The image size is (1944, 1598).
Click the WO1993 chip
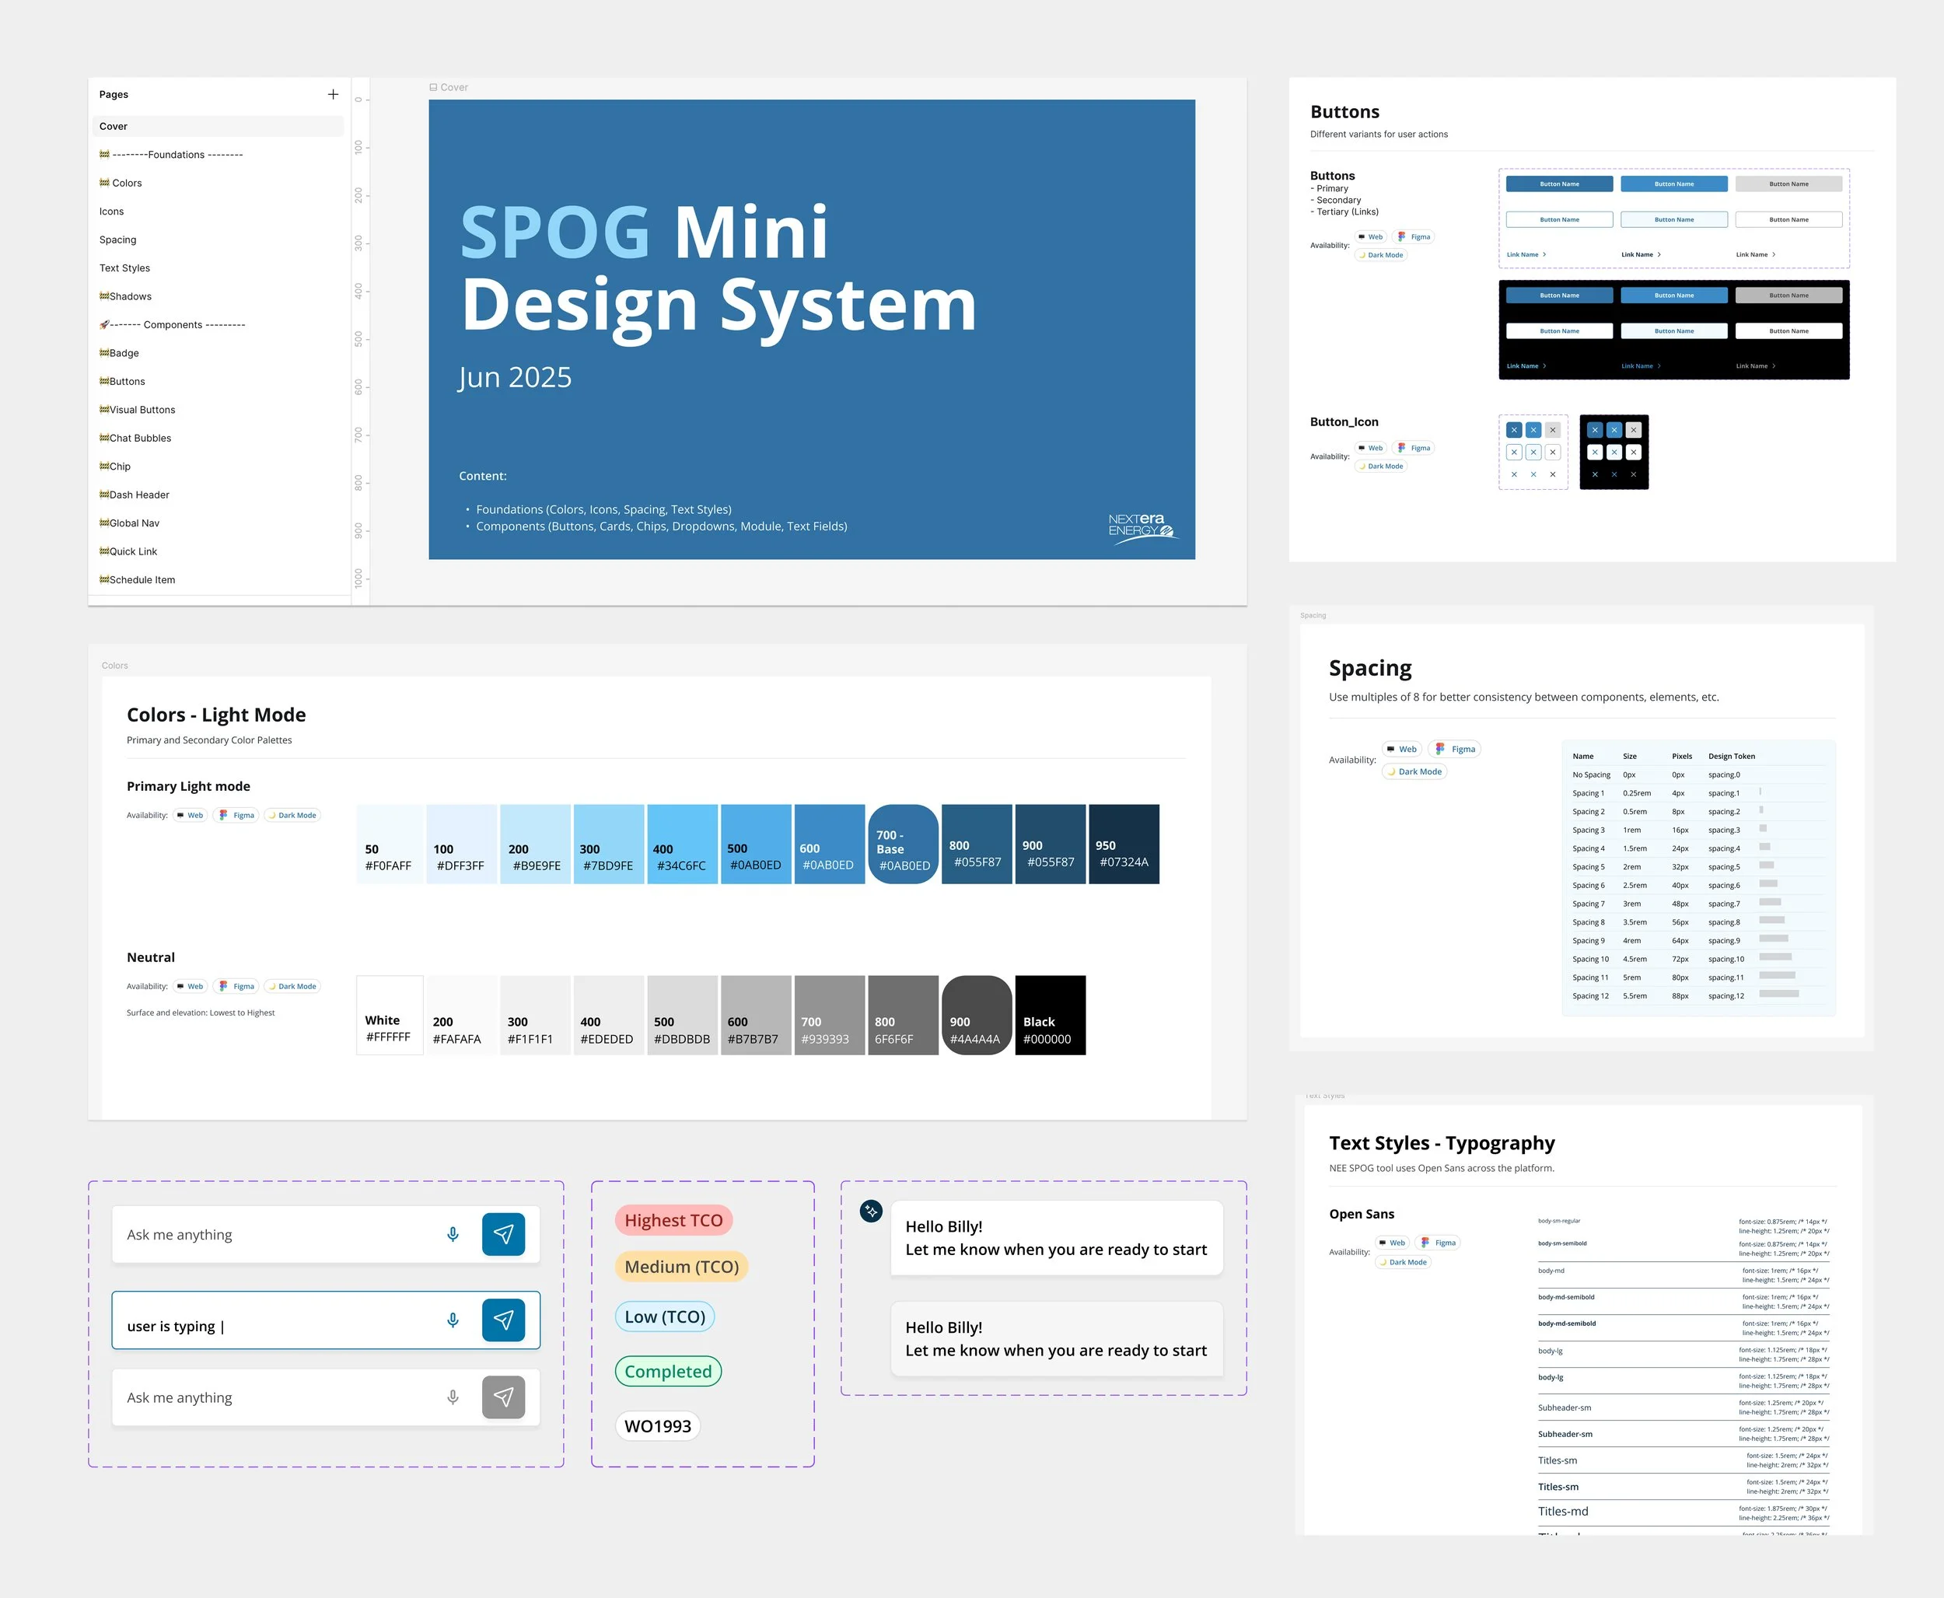click(x=657, y=1426)
